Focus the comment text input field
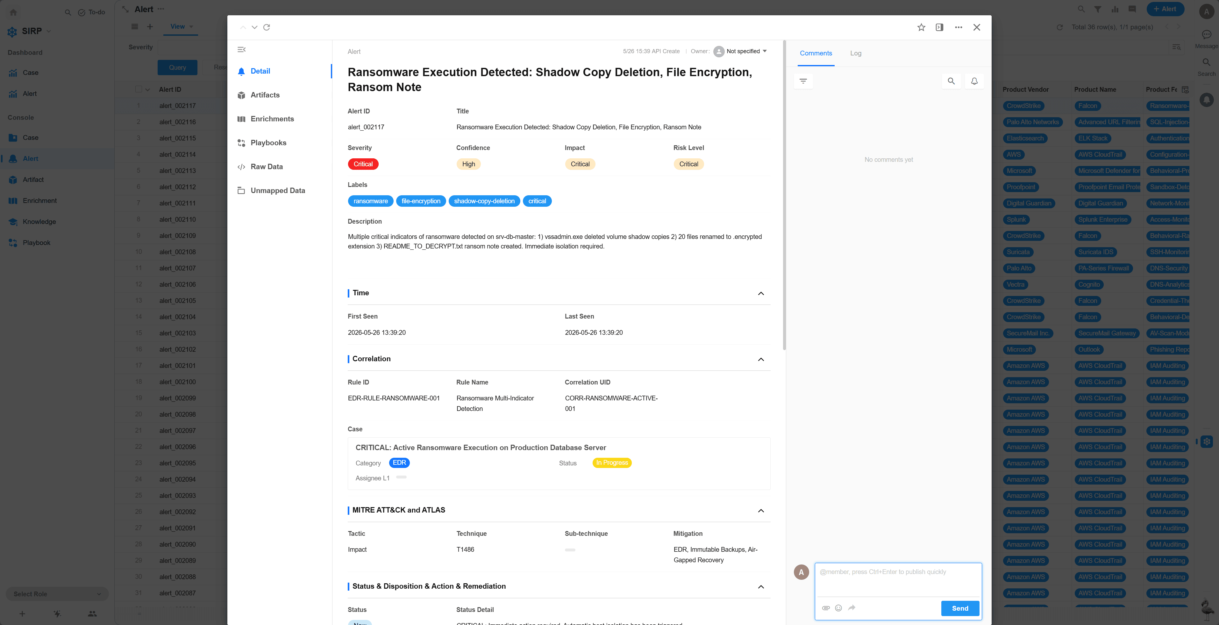Image resolution: width=1219 pixels, height=625 pixels. click(898, 580)
